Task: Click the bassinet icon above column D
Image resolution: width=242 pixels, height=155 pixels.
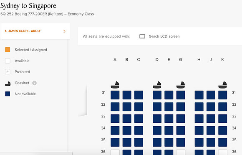Action: [157, 85]
